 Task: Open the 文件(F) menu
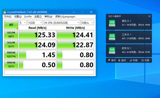pos(8,17)
